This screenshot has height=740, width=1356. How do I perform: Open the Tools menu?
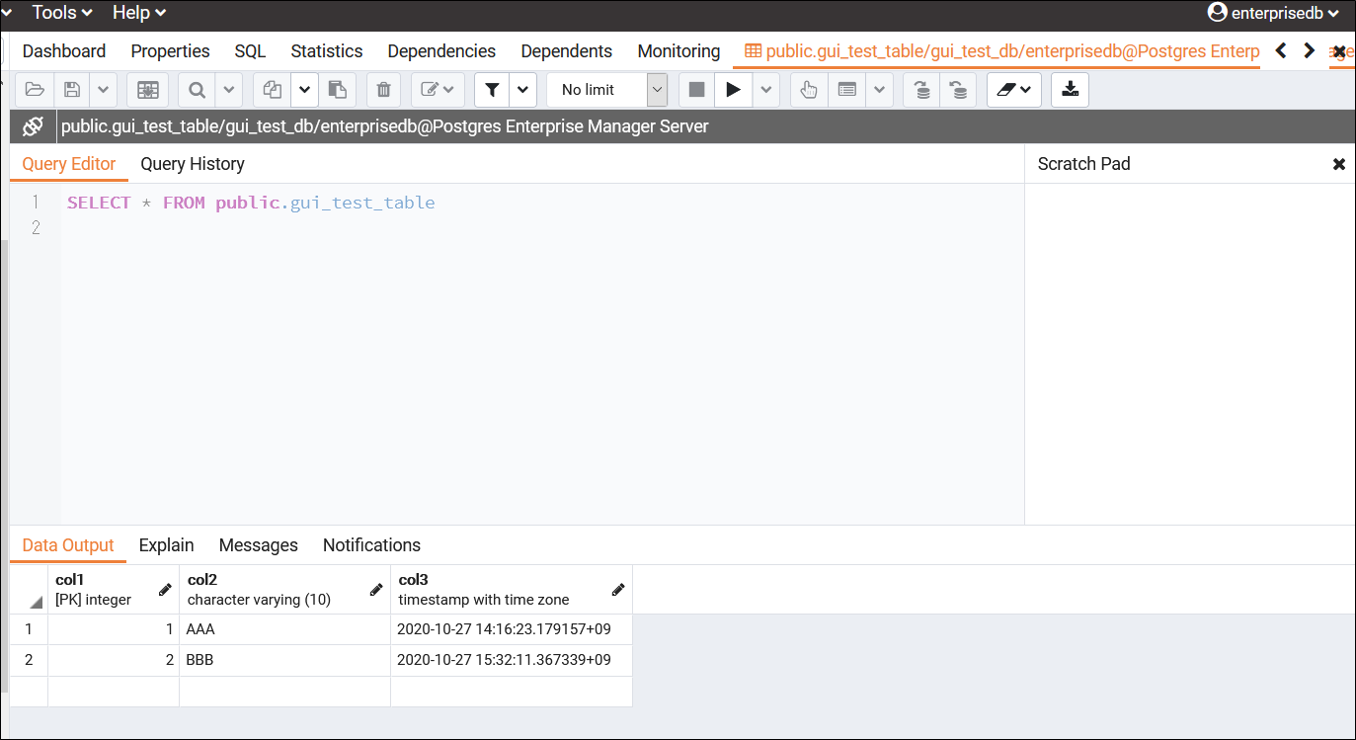click(x=62, y=13)
